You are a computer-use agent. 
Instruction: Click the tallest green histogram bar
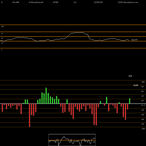click(46, 96)
